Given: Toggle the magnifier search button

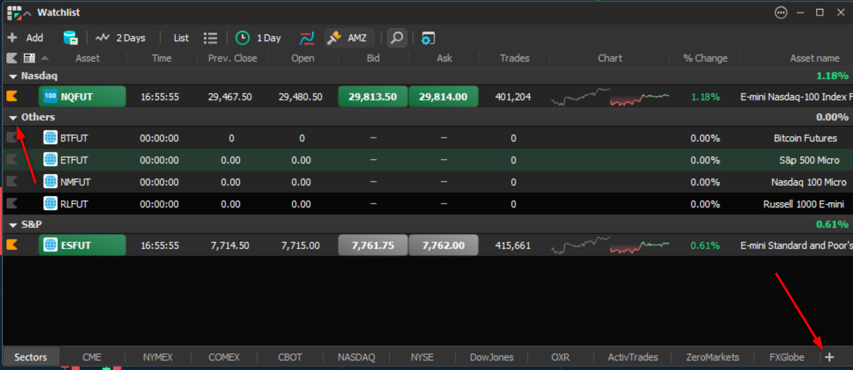Looking at the screenshot, I should (397, 38).
